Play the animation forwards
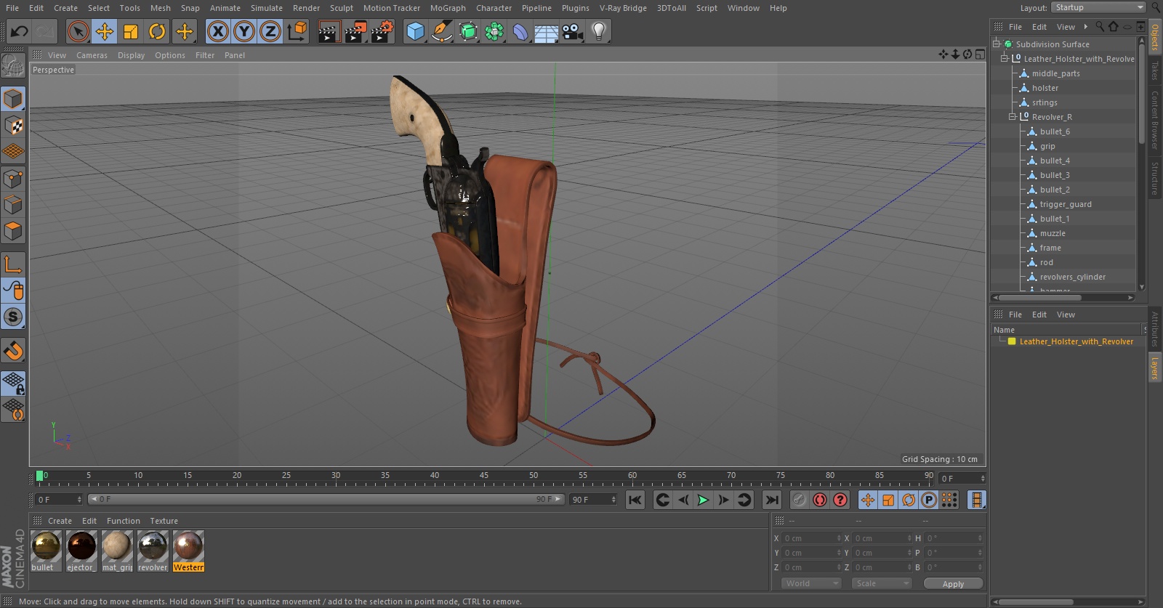The height and width of the screenshot is (608, 1163). click(703, 500)
